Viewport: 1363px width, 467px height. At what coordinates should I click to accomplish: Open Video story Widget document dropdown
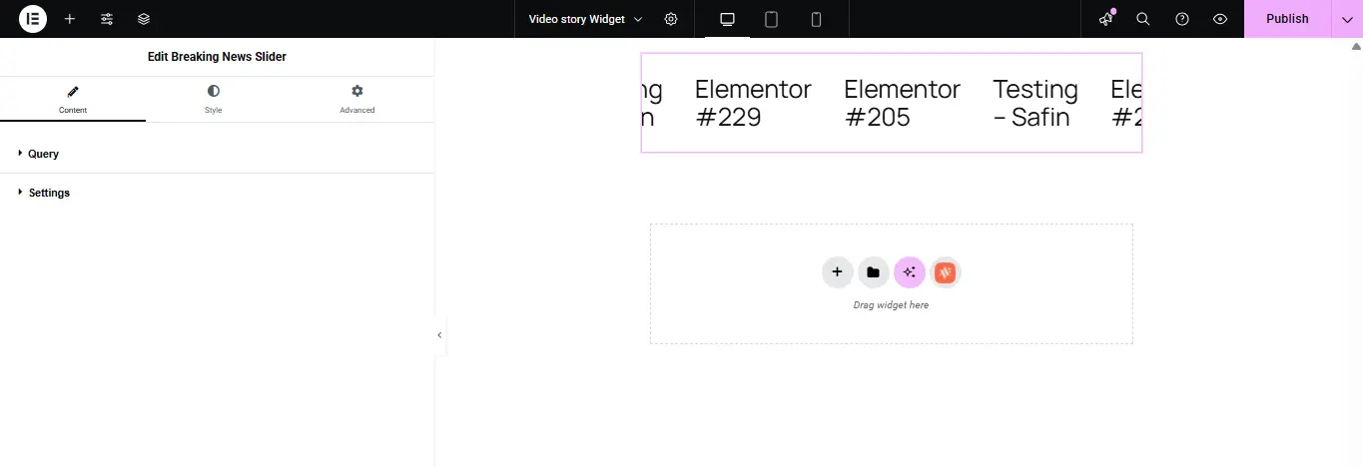(585, 19)
